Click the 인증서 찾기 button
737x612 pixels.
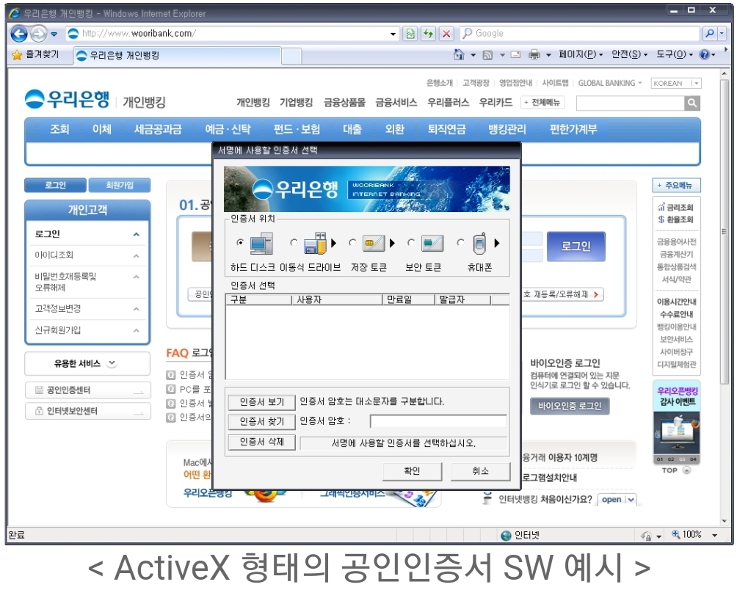click(262, 422)
